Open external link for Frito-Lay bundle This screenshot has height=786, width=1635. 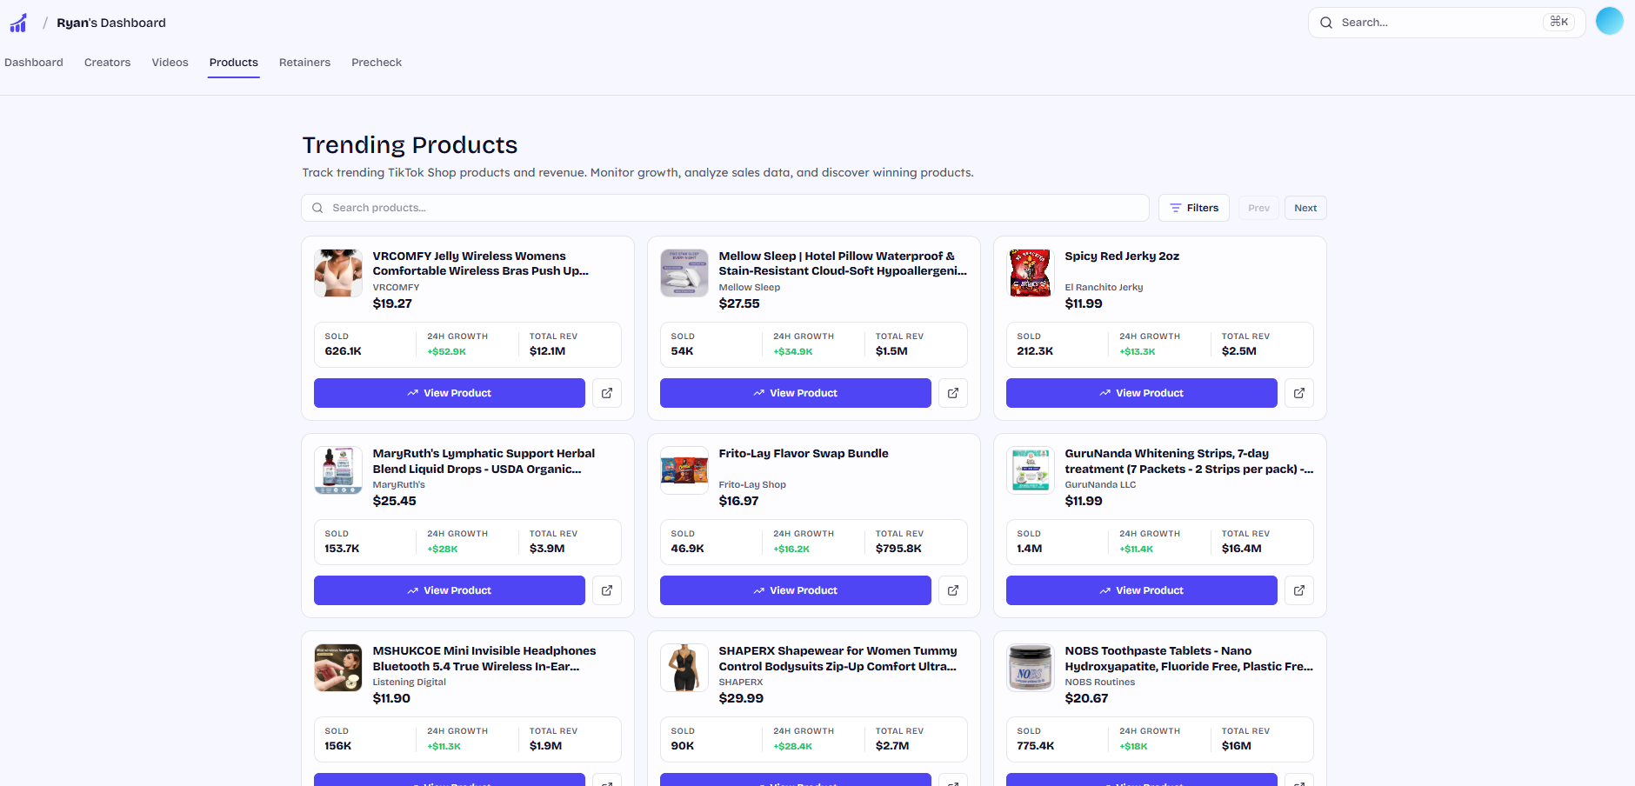click(x=953, y=590)
